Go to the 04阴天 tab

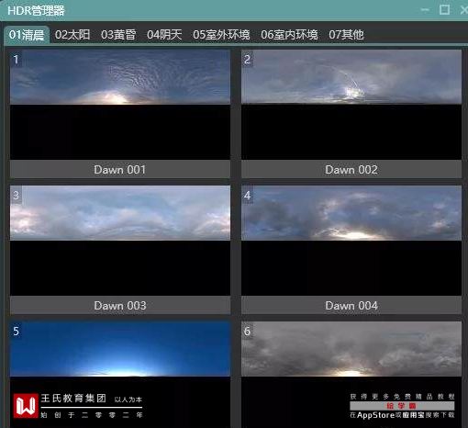point(164,35)
